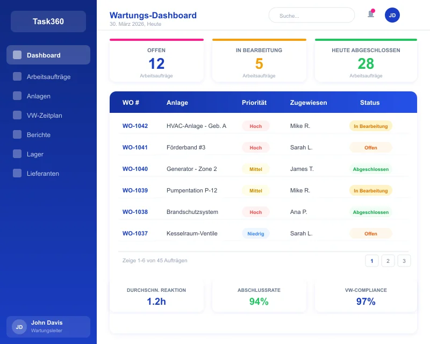Click the Lieferanten sidebar icon

[x=16, y=174]
